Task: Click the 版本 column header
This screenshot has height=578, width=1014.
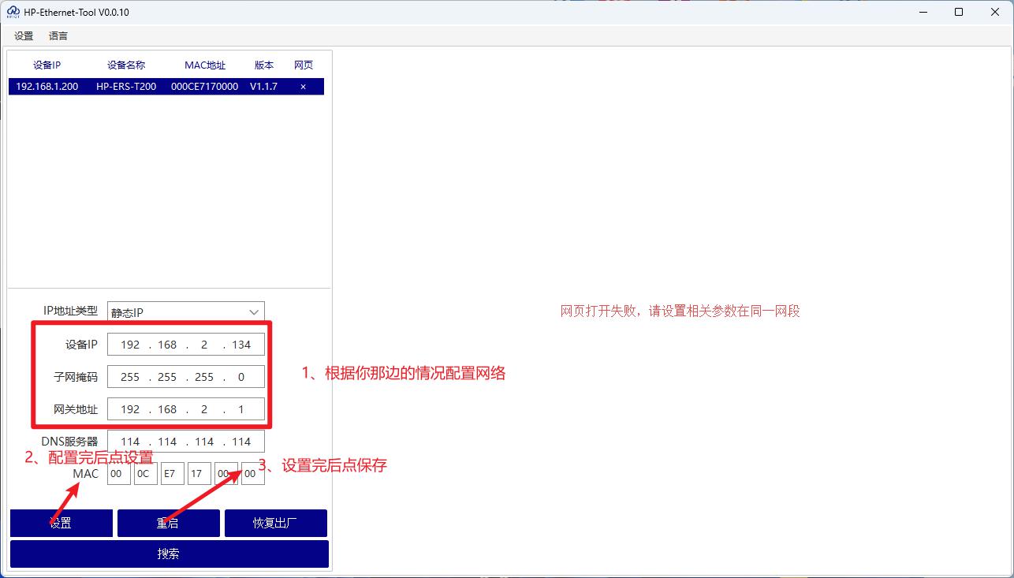Action: 264,65
